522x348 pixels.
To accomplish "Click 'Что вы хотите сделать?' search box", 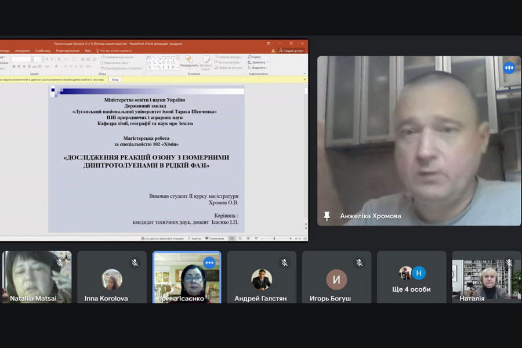I will (114, 50).
